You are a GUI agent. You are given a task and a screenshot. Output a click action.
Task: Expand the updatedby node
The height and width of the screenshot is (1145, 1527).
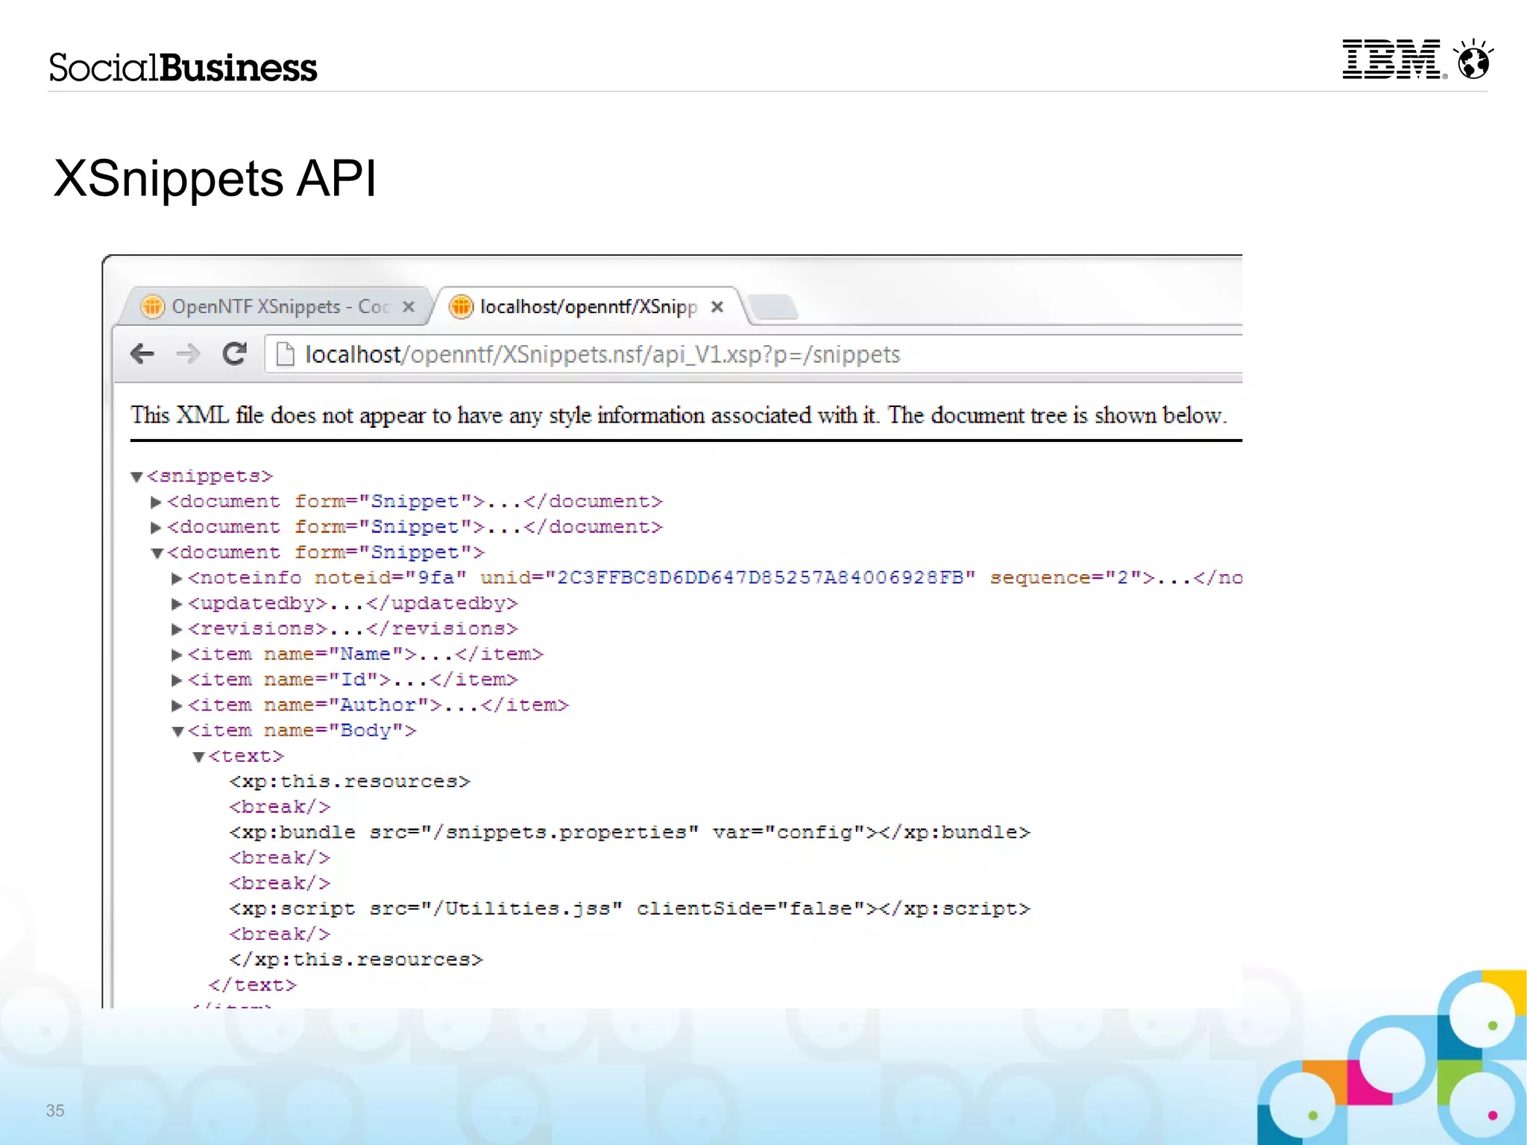pos(177,604)
